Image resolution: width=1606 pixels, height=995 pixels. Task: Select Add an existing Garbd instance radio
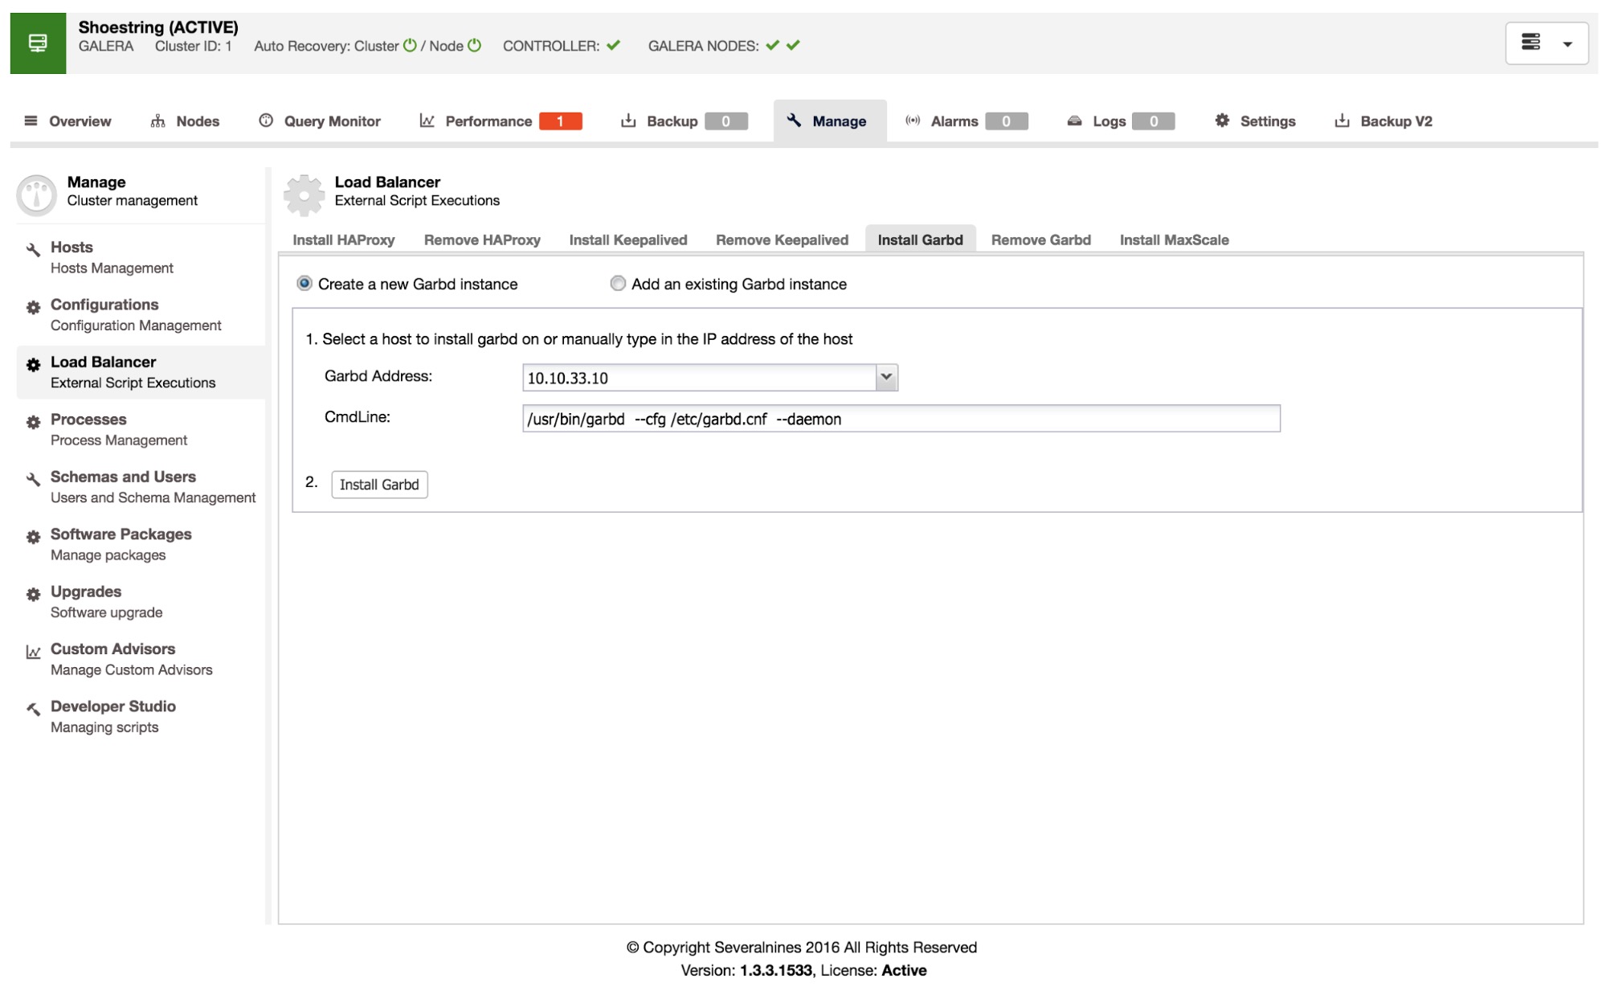pos(618,284)
